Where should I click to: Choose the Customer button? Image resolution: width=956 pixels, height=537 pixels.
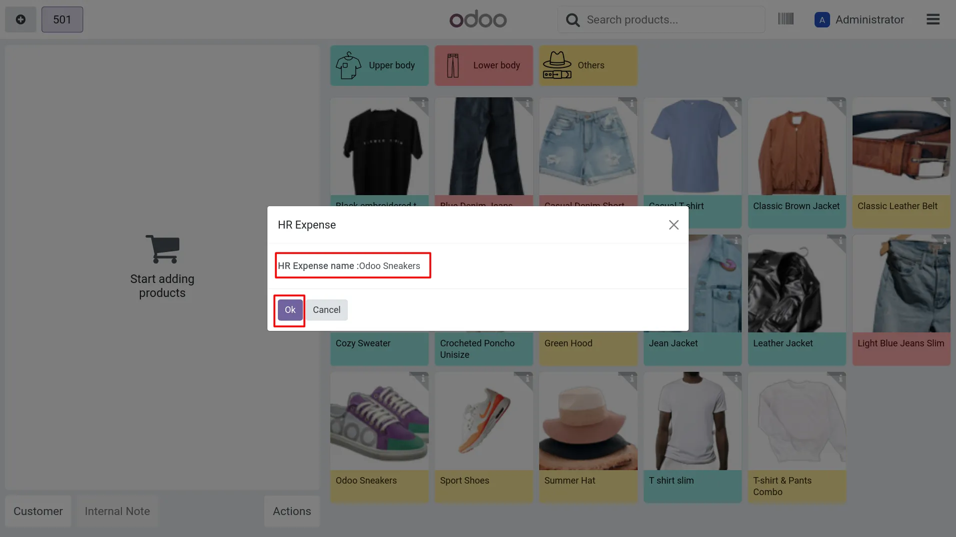[38, 511]
